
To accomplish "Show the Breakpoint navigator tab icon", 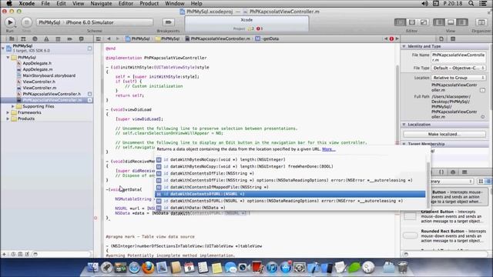I will pyautogui.click(x=69, y=39).
